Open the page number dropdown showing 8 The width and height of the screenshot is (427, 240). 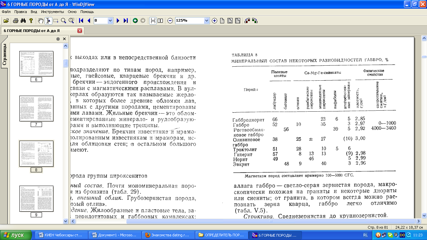point(110,21)
